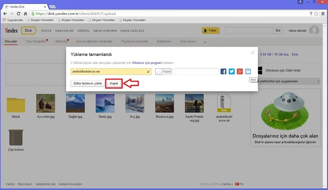
Task: Select the androidiosklavye.rar archive file
Action: pyautogui.click(x=224, y=105)
